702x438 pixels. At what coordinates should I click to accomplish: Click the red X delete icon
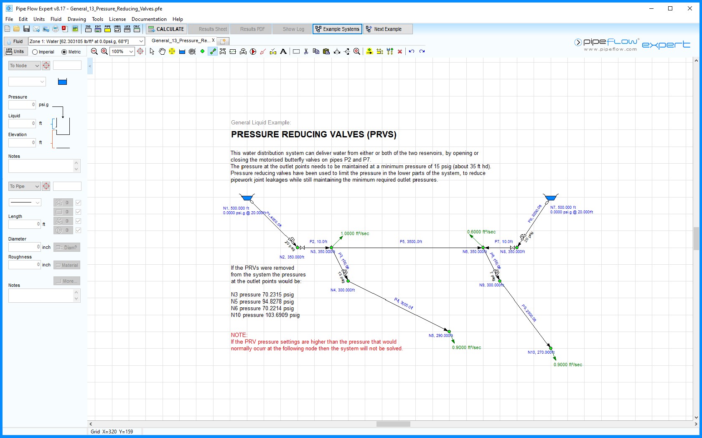pos(400,51)
